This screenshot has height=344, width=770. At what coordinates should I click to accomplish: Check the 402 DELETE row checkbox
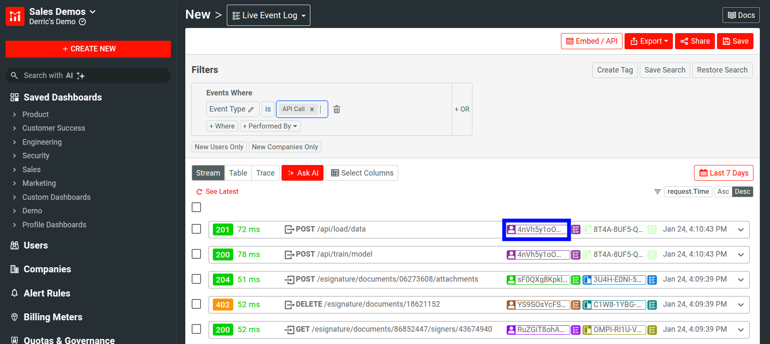(x=196, y=304)
